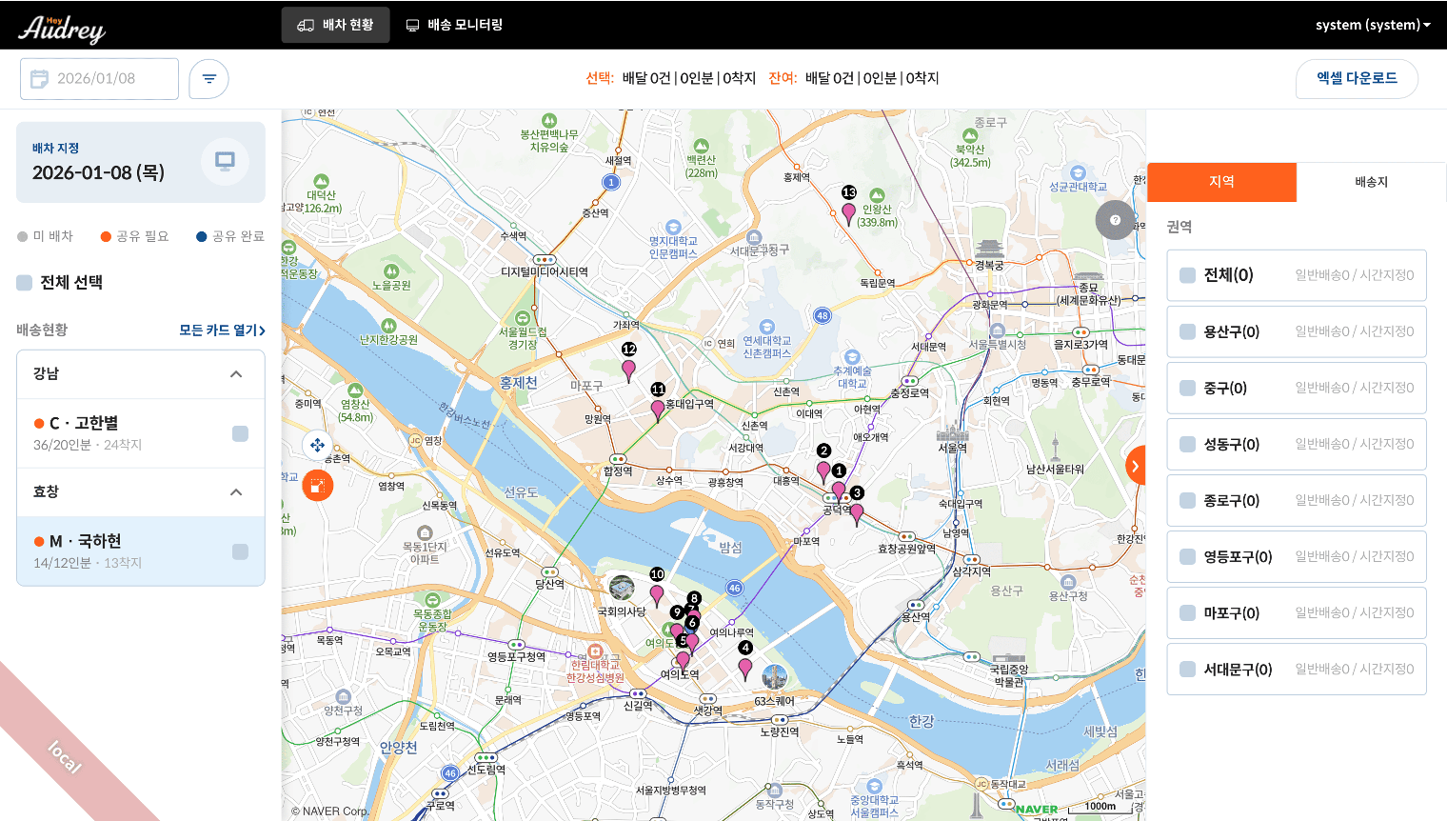The image size is (1447, 821).
Task: Click the Hey Audrey logo
Action: tap(62, 27)
